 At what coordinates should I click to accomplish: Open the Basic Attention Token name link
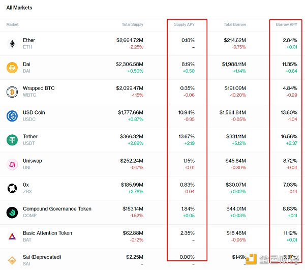click(x=47, y=233)
